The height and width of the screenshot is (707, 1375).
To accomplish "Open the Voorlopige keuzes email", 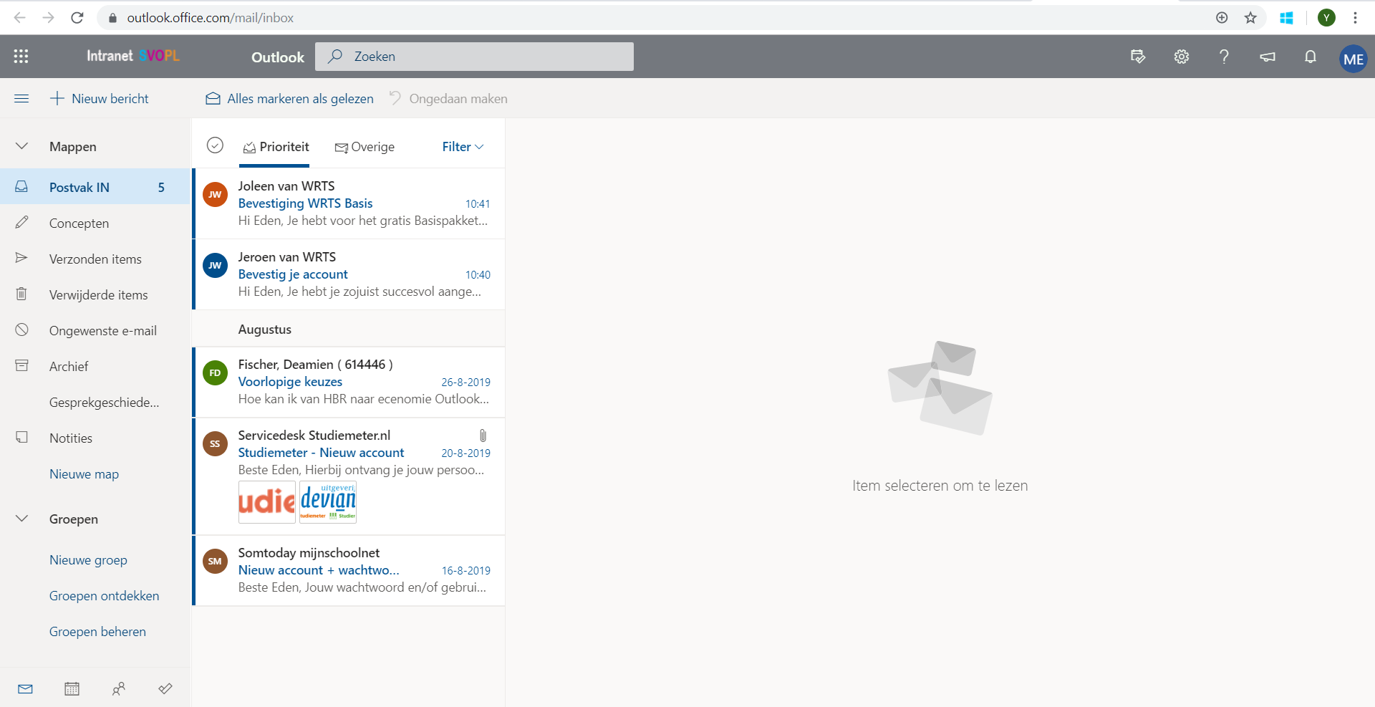I will (x=349, y=382).
